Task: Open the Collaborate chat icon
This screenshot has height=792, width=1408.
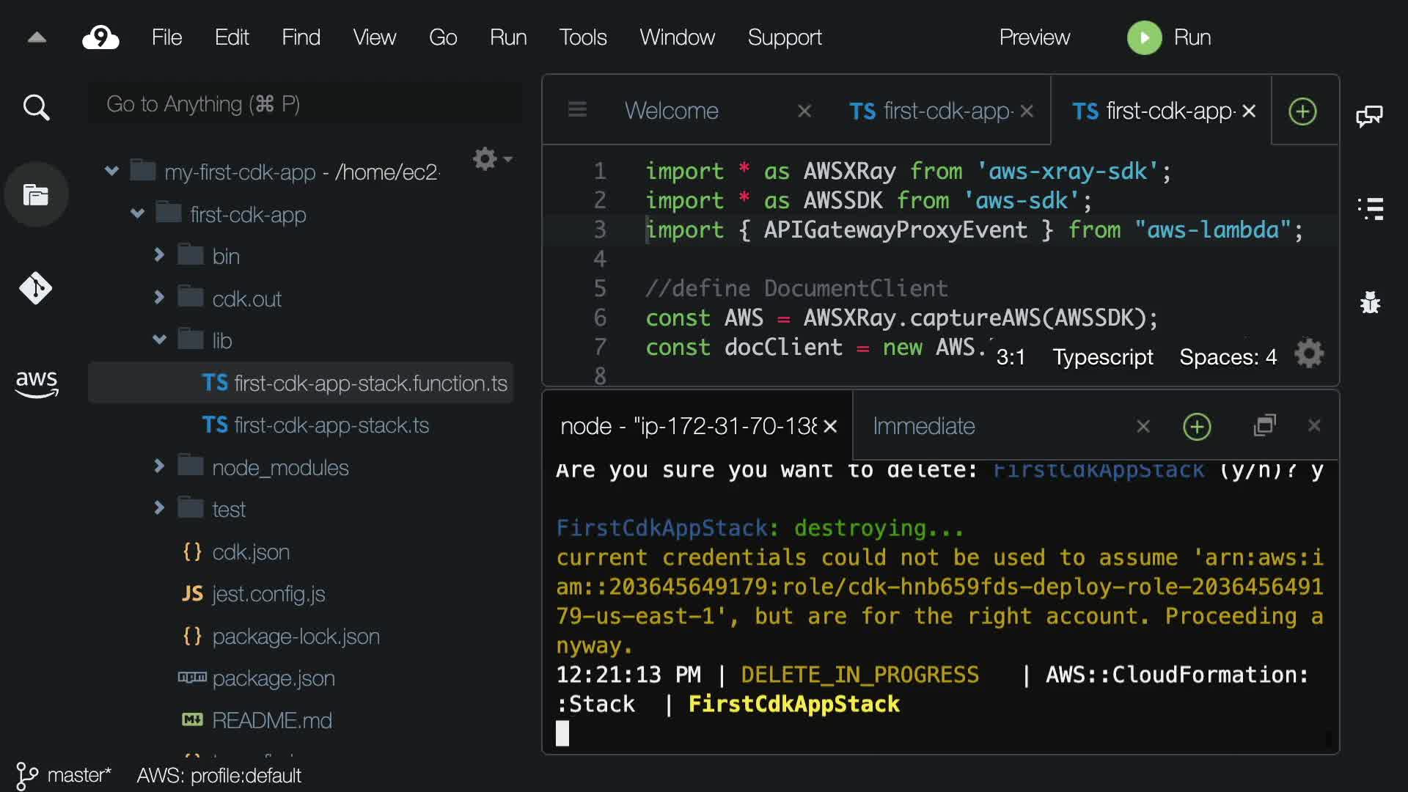Action: tap(1369, 116)
